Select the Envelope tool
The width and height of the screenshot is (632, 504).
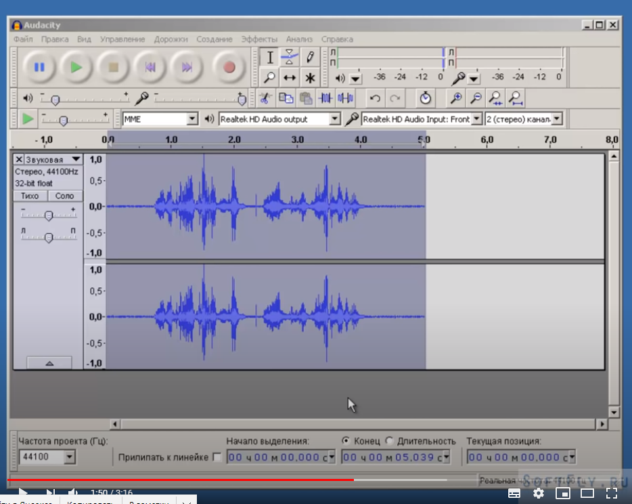290,58
